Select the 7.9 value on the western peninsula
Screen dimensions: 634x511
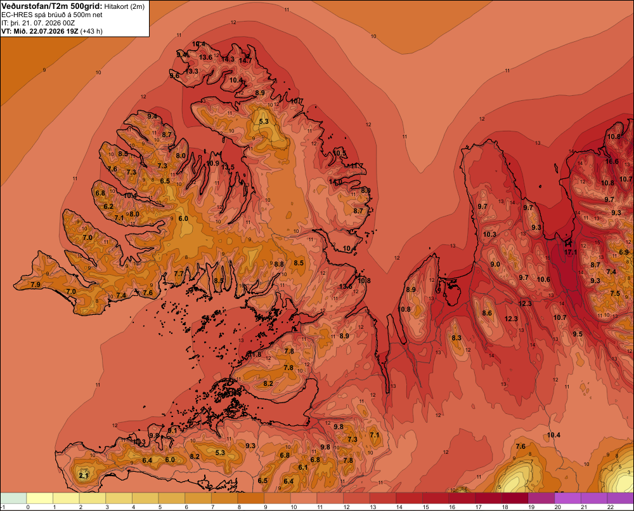(x=36, y=284)
